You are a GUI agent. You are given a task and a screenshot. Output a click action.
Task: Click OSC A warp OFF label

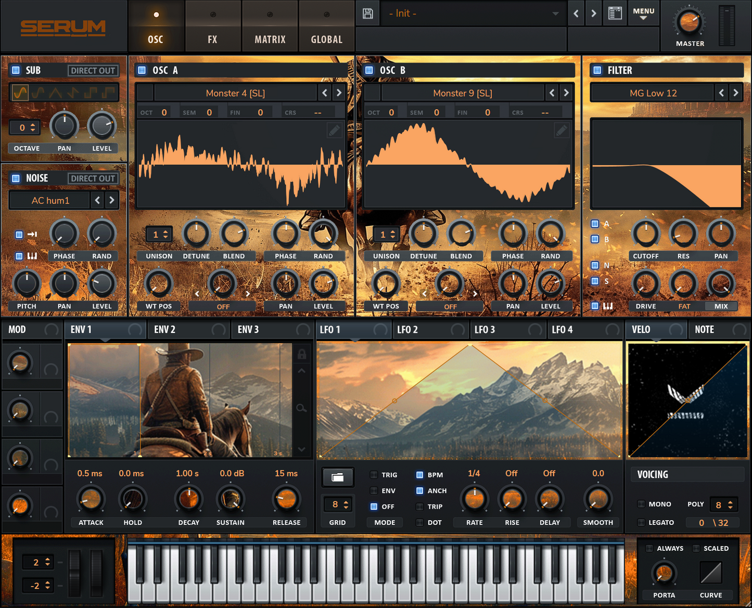click(x=223, y=306)
